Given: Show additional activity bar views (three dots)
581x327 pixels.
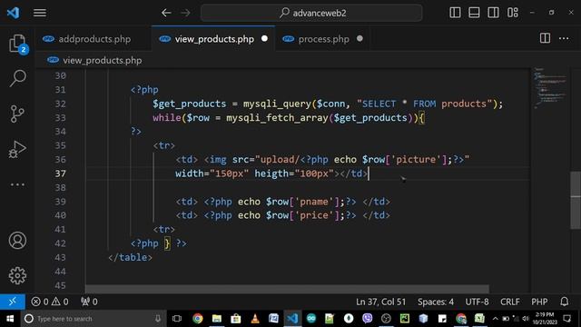Looking at the screenshot, I should (x=17, y=184).
